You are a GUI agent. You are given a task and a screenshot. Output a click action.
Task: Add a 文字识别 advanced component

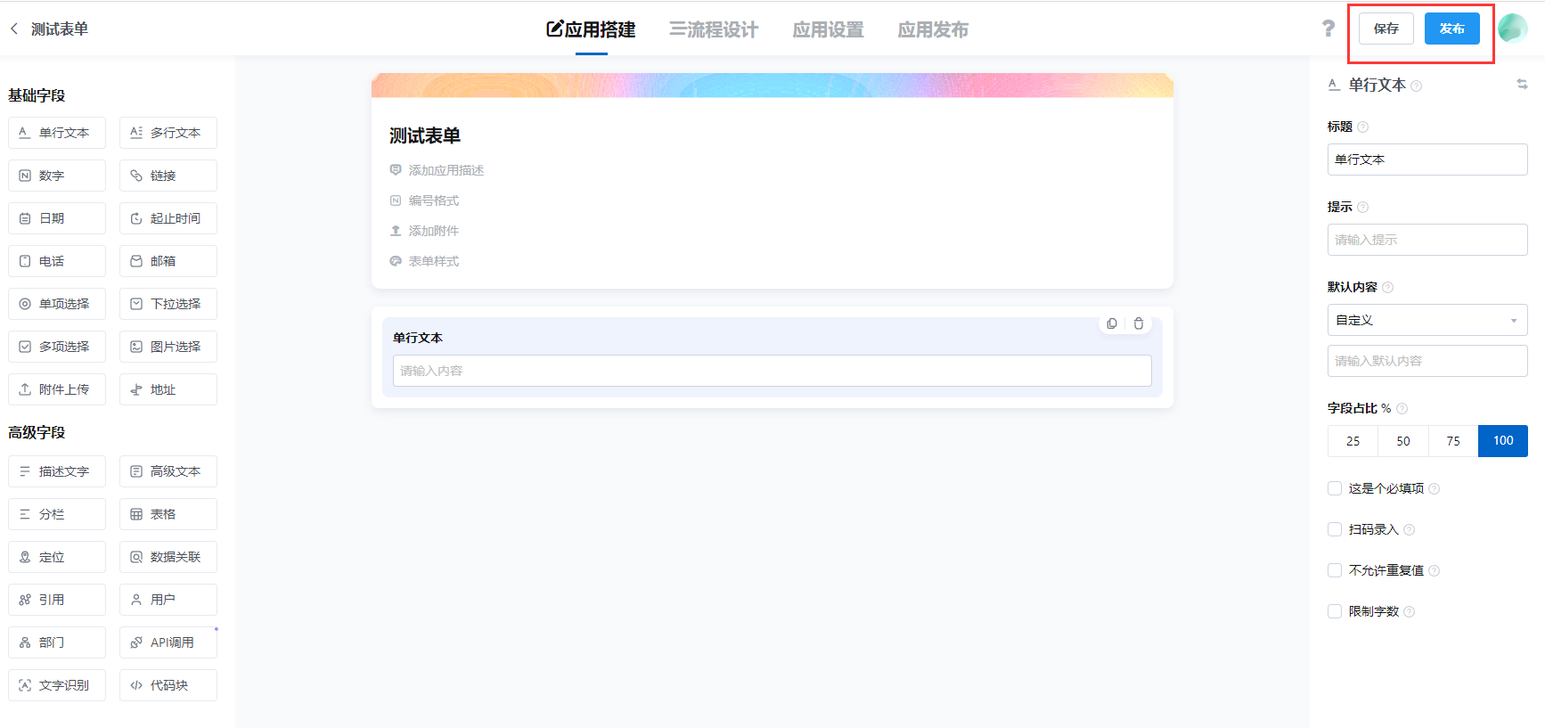57,685
